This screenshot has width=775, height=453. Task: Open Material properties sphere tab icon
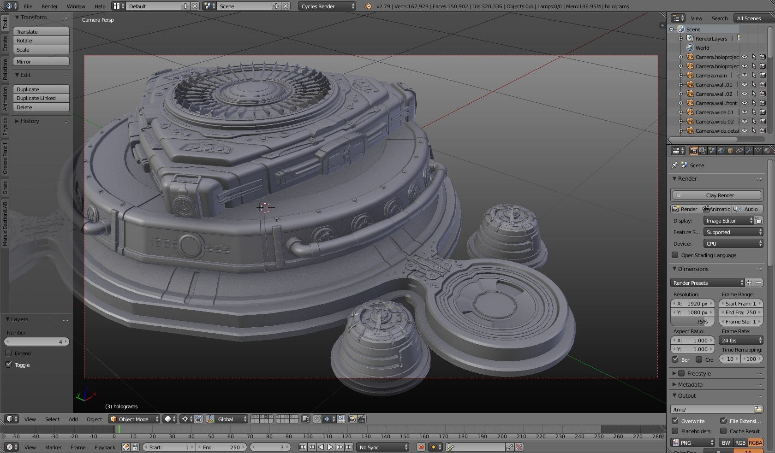[x=767, y=151]
